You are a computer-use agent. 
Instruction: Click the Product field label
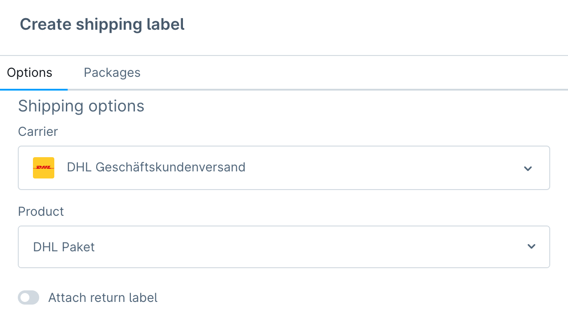41,211
